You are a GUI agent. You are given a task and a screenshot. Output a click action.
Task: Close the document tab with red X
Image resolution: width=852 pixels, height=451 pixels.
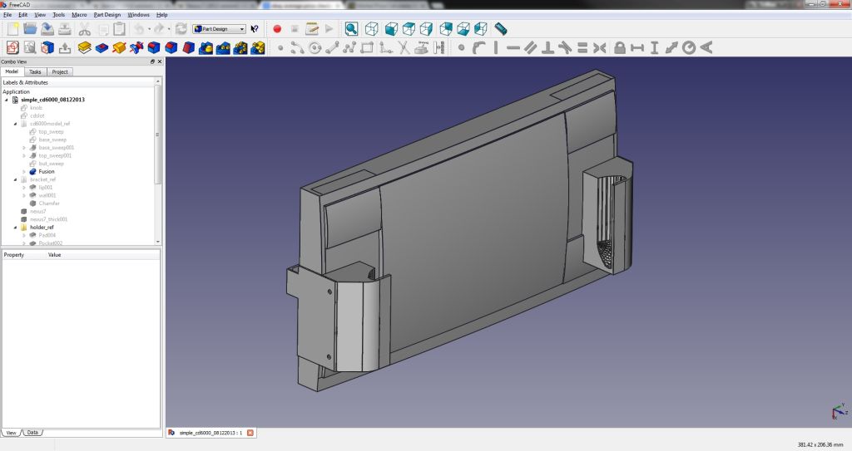(250, 433)
